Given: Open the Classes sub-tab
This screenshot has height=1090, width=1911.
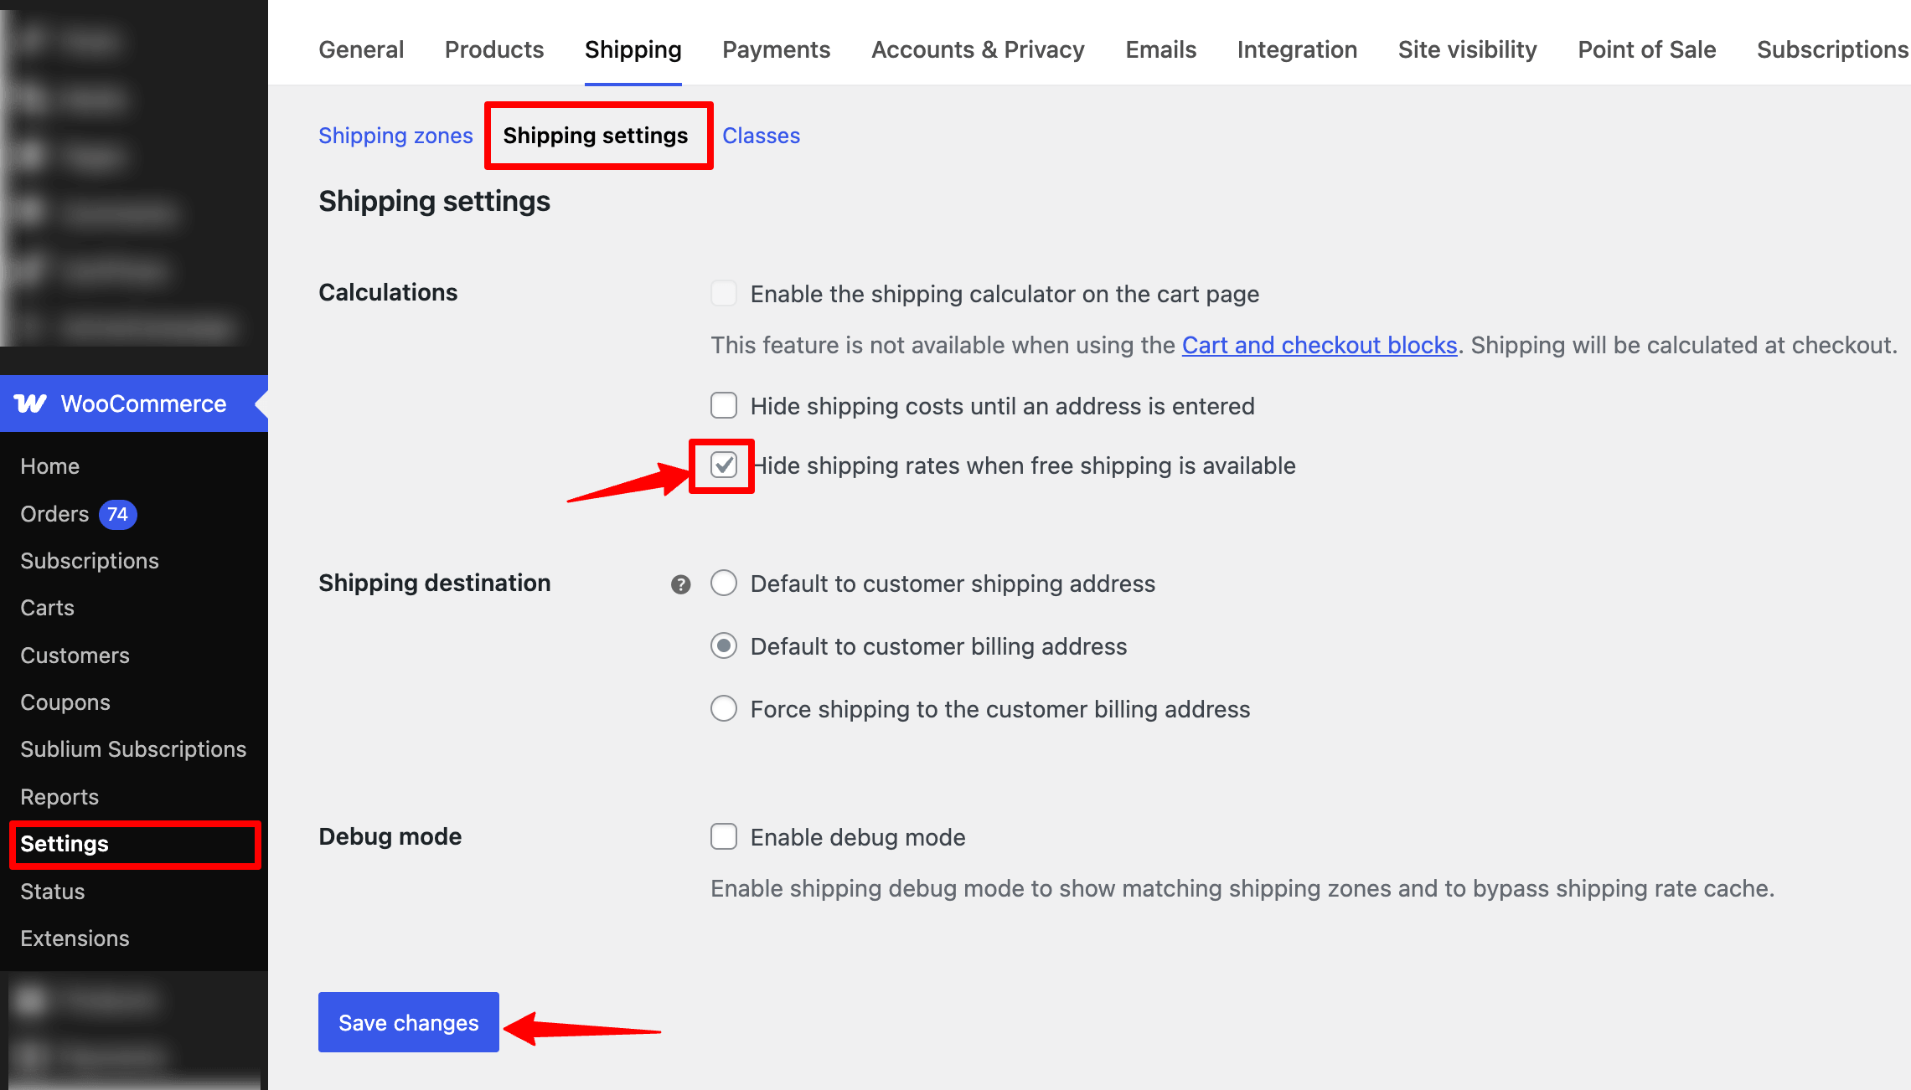Looking at the screenshot, I should tap(760, 135).
